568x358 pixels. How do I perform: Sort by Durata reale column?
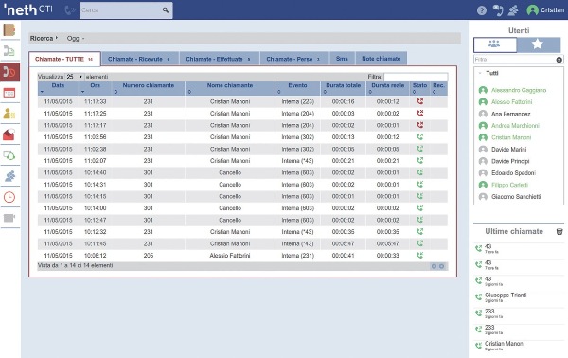tap(388, 88)
